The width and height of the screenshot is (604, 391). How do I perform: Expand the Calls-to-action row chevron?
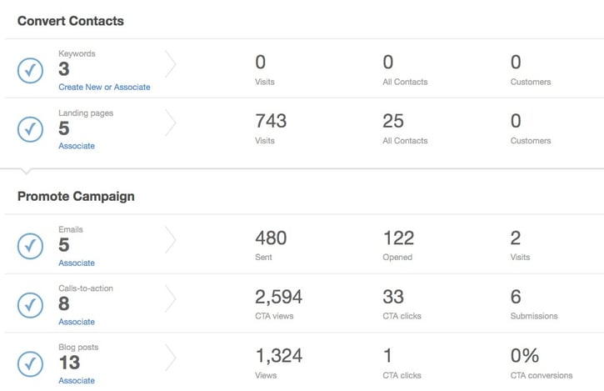(x=171, y=299)
